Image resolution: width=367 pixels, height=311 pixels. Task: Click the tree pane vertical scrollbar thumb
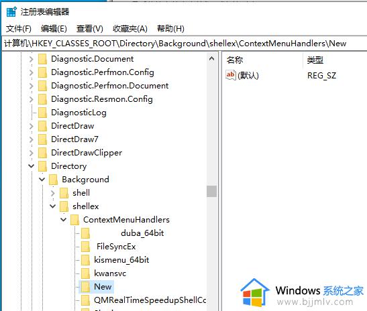[211, 191]
